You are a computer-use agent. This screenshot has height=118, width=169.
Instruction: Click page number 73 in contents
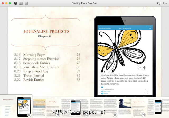(x=78, y=55)
